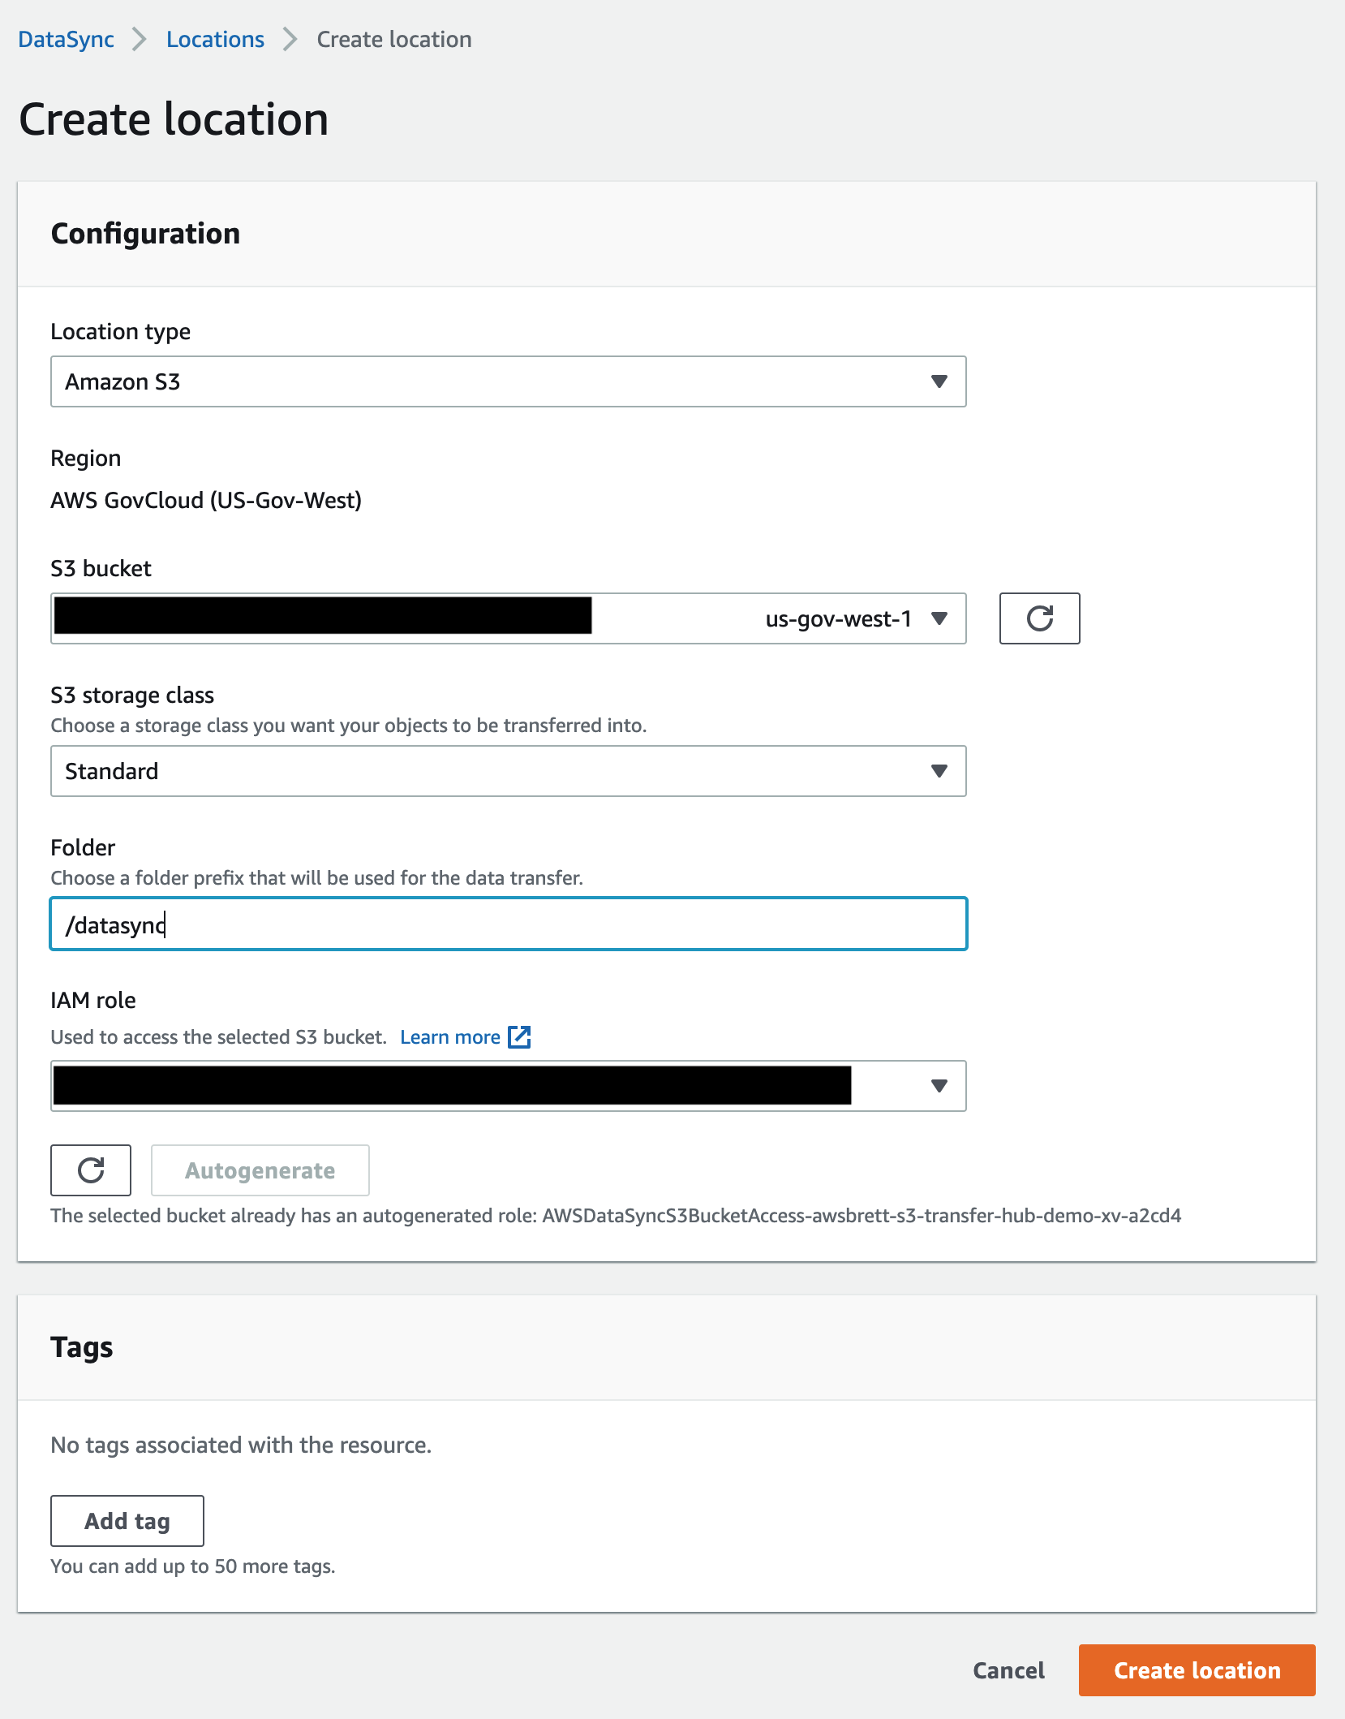This screenshot has height=1719, width=1345.
Task: Go to Locations breadcrumb
Action: coord(215,39)
